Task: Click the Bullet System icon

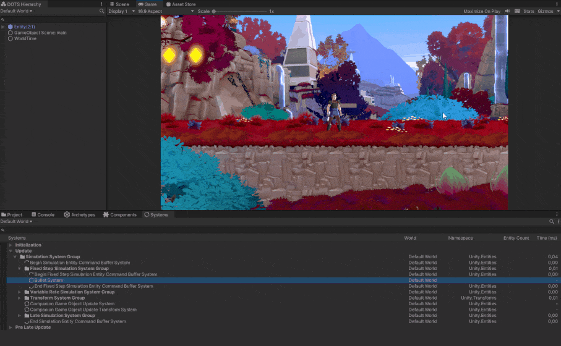Action: (32, 281)
